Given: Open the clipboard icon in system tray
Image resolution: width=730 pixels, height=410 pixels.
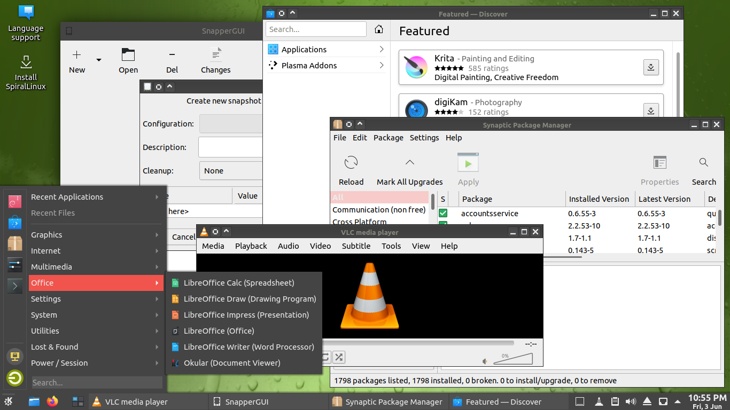Looking at the screenshot, I should tap(615, 401).
